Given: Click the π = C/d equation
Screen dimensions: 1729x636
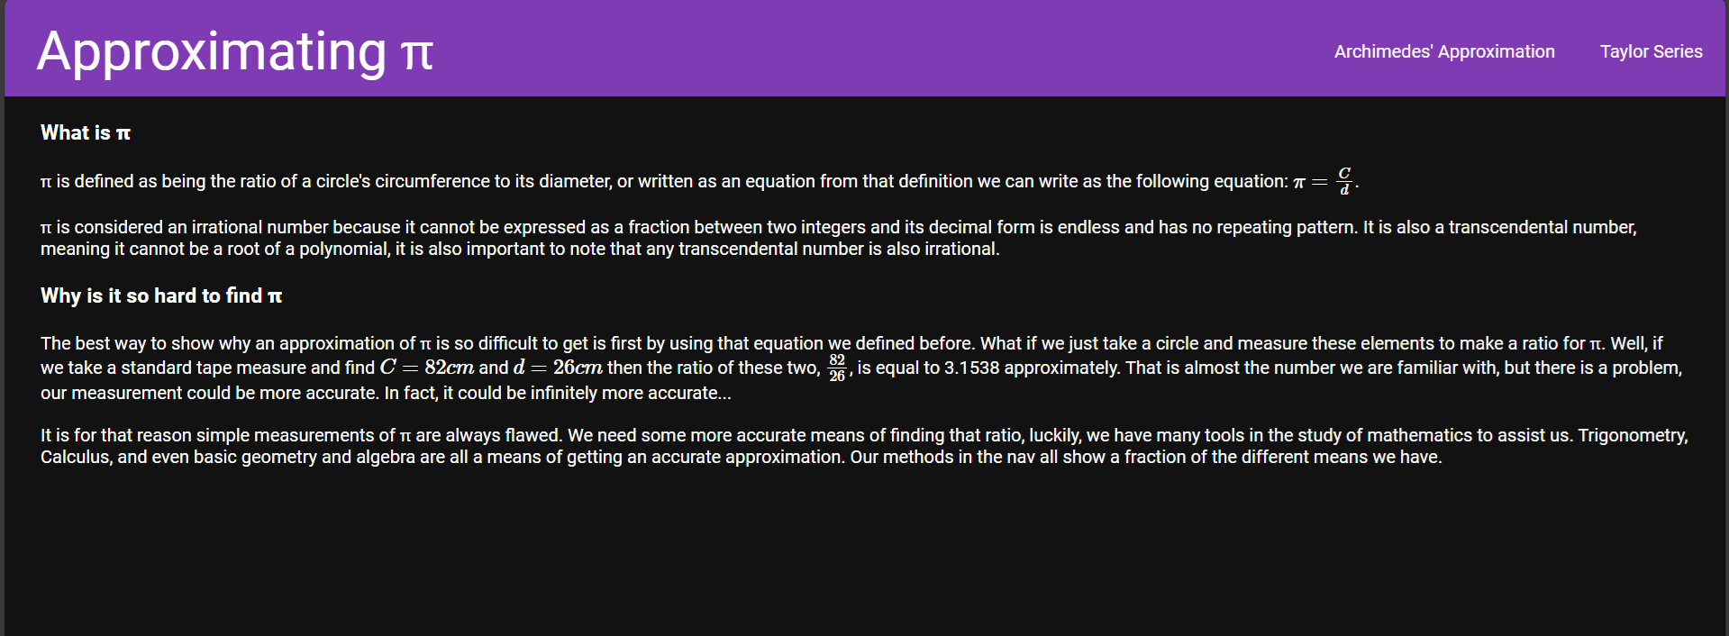Looking at the screenshot, I should click(x=1324, y=180).
